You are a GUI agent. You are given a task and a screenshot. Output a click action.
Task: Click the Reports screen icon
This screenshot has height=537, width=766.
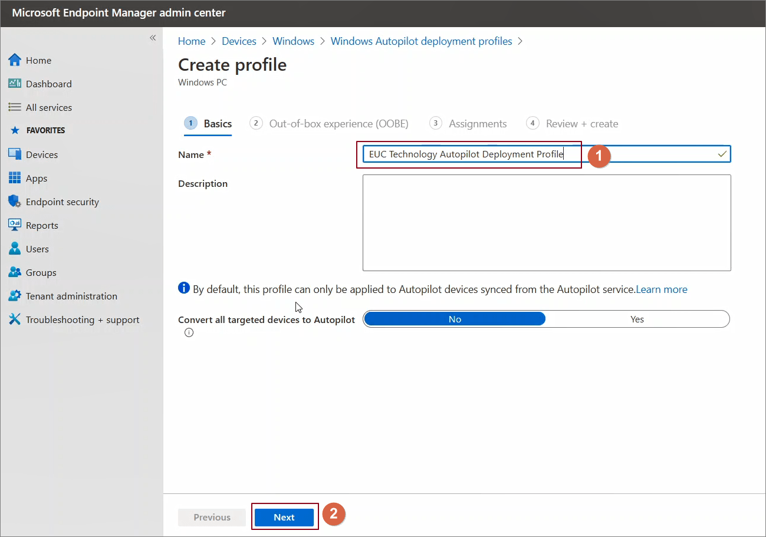coord(15,225)
